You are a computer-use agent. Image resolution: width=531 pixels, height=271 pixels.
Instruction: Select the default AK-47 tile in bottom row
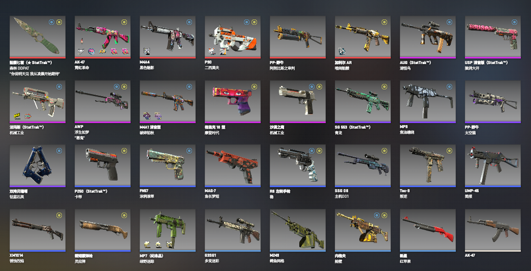point(493,230)
